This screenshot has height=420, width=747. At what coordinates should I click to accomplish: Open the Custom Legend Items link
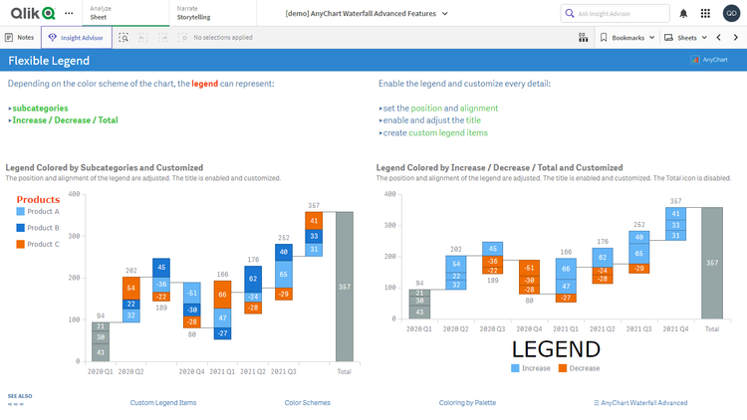[163, 403]
